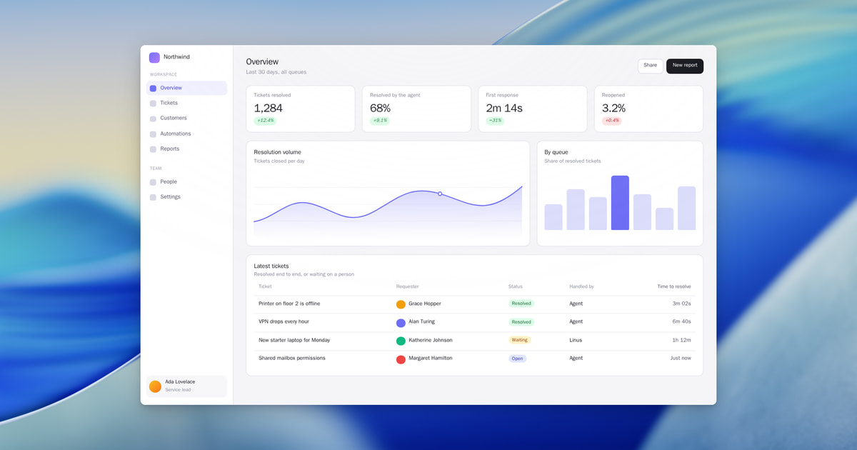Click the Northwind logo icon
The width and height of the screenshot is (857, 450).
pyautogui.click(x=154, y=58)
